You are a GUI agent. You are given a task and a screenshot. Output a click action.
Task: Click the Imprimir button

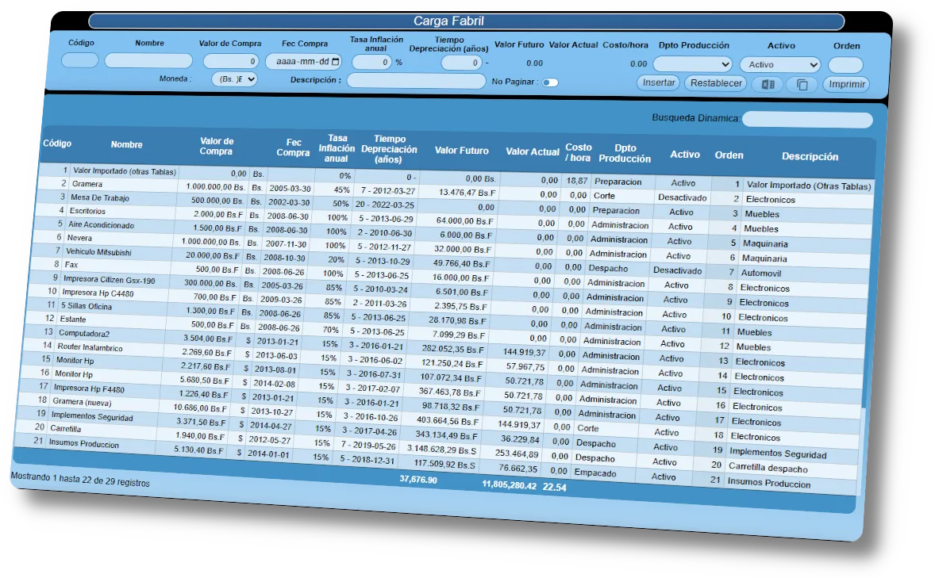coord(846,84)
